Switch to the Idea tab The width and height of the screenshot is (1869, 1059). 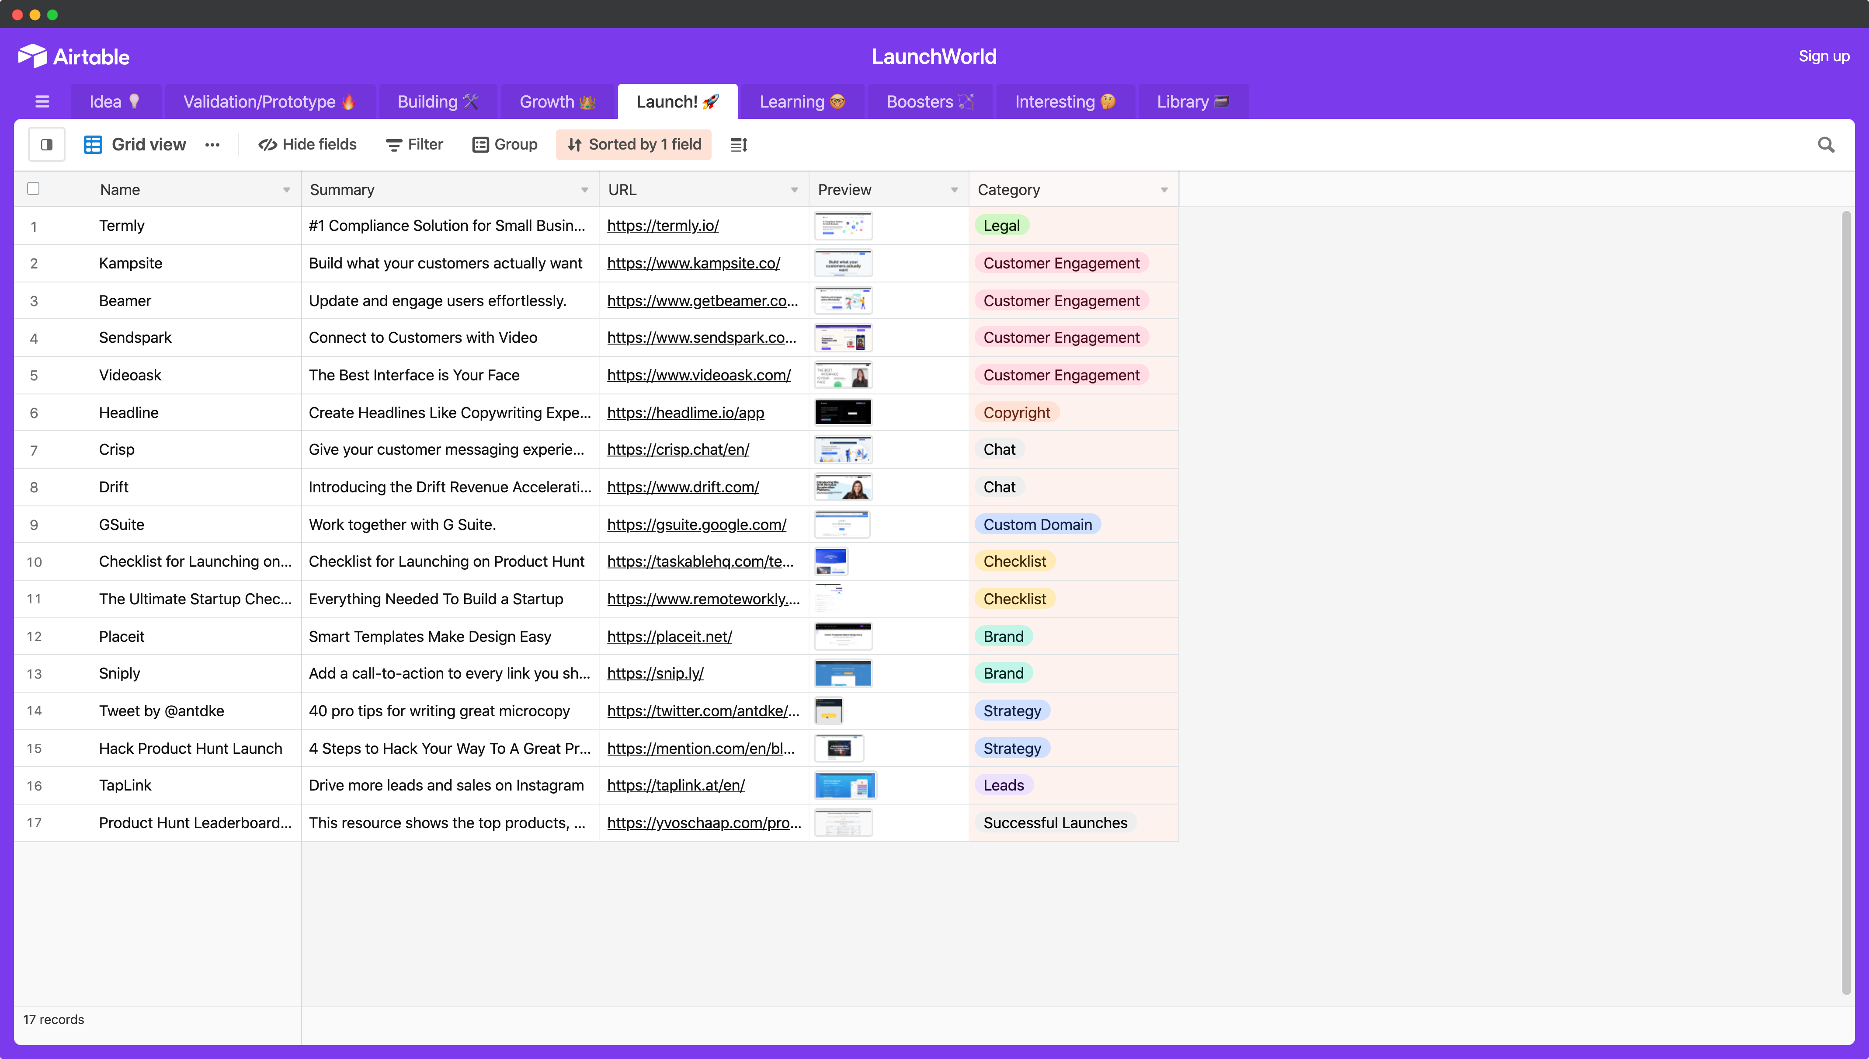click(x=115, y=102)
